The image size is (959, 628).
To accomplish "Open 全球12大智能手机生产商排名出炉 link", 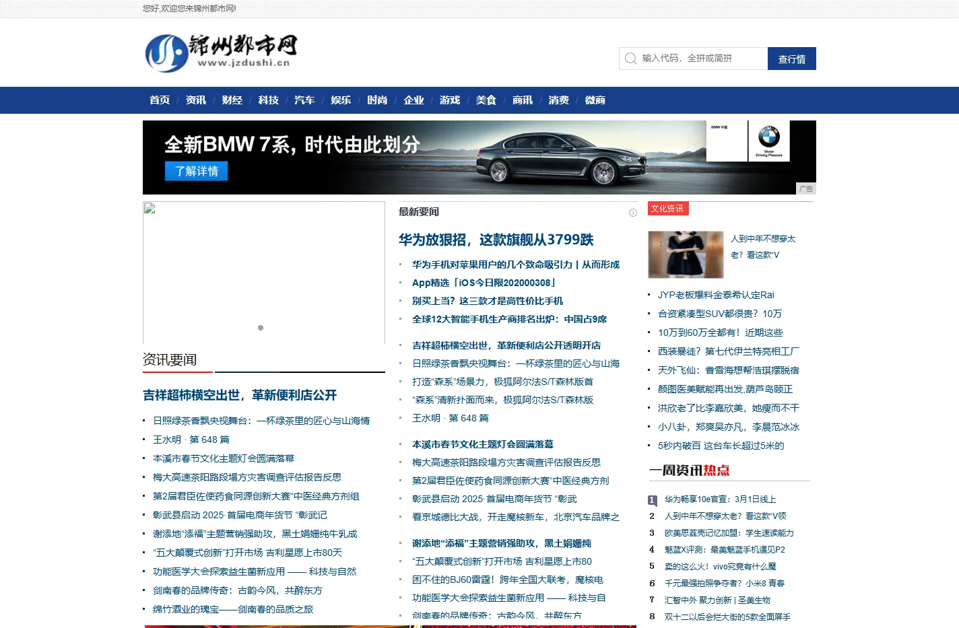I will tap(509, 320).
